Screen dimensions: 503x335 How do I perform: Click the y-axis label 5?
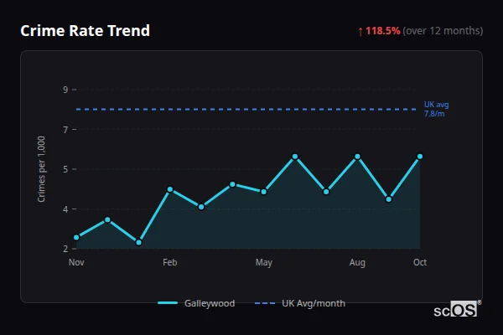pos(65,169)
